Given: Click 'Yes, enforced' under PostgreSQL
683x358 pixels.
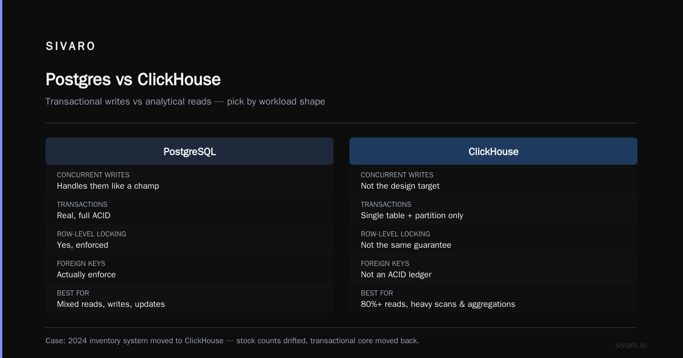Looking at the screenshot, I should tap(83, 245).
